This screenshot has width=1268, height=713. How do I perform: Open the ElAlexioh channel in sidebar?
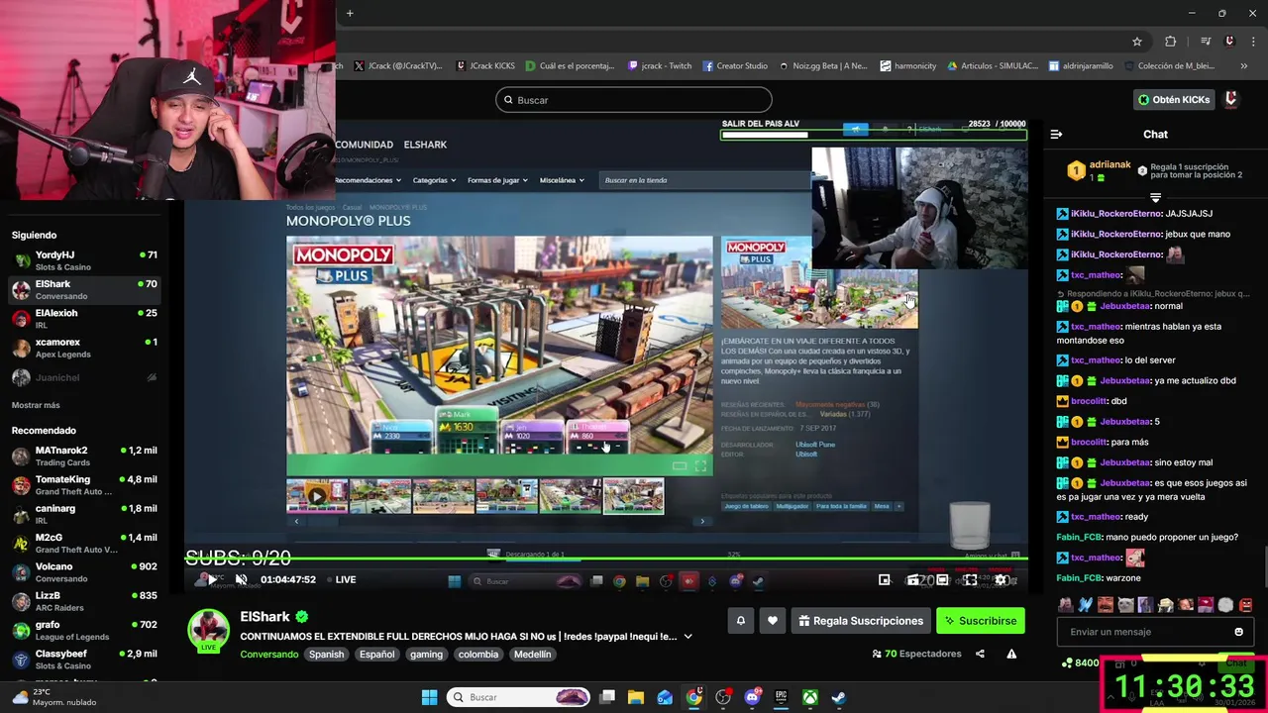coord(84,319)
